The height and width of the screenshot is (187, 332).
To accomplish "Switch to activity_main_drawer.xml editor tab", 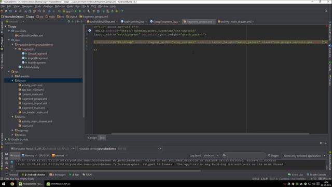I will pyautogui.click(x=236, y=22).
